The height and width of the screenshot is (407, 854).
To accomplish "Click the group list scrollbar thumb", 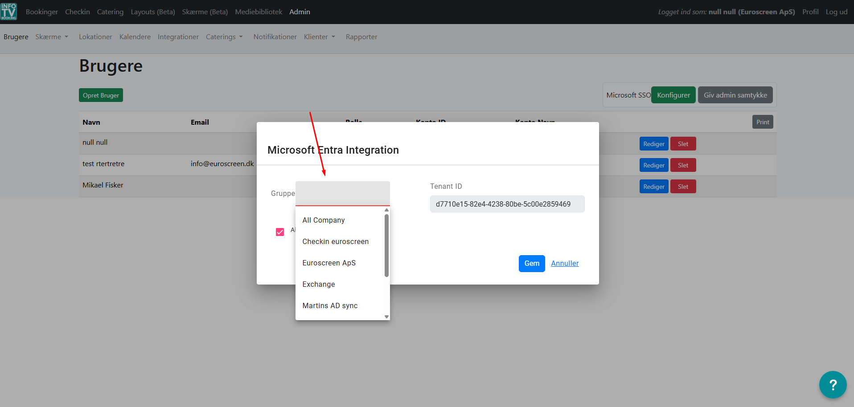I will coord(386,245).
